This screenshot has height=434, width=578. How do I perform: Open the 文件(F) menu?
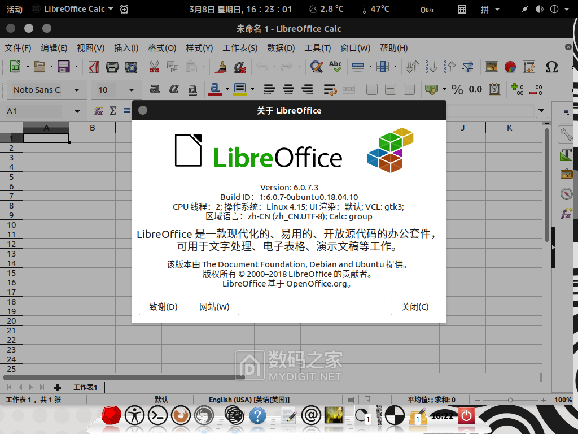17,48
